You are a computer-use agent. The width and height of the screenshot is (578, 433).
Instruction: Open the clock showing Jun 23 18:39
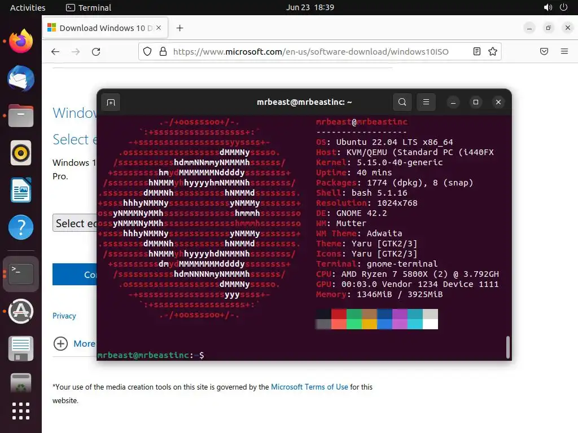310,7
